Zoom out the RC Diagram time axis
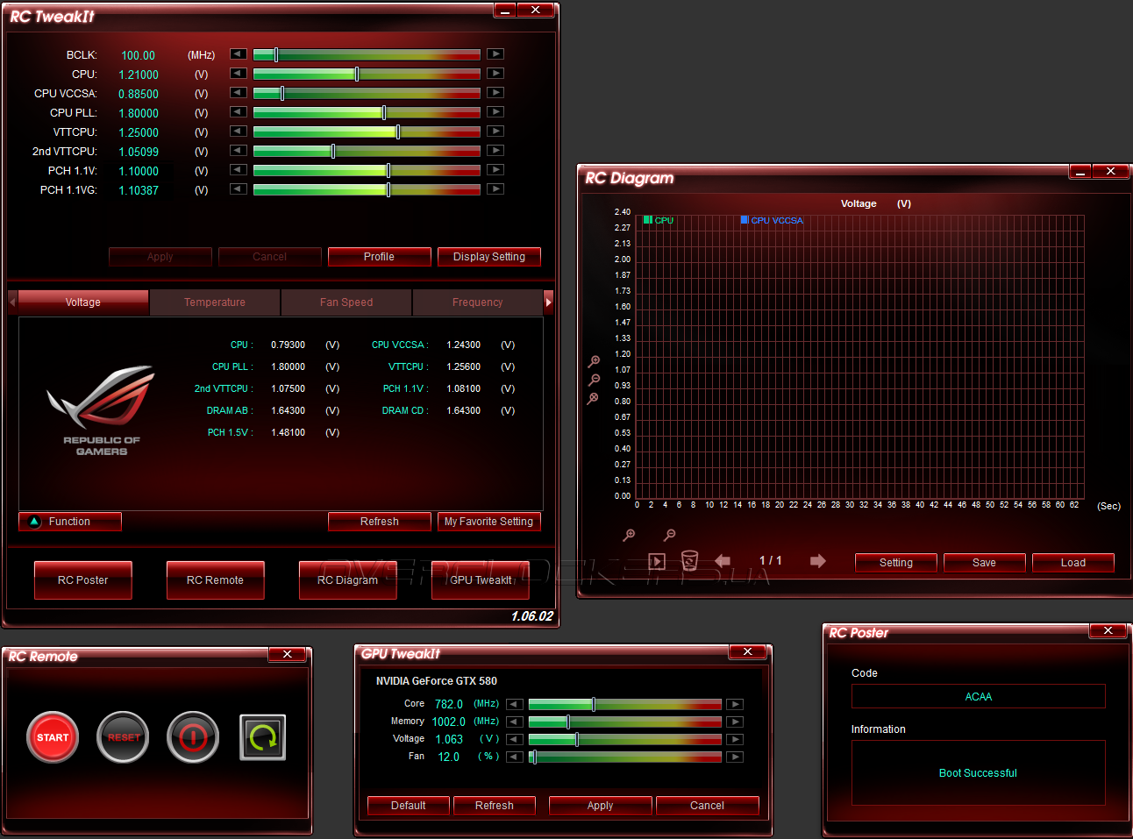 pos(669,535)
